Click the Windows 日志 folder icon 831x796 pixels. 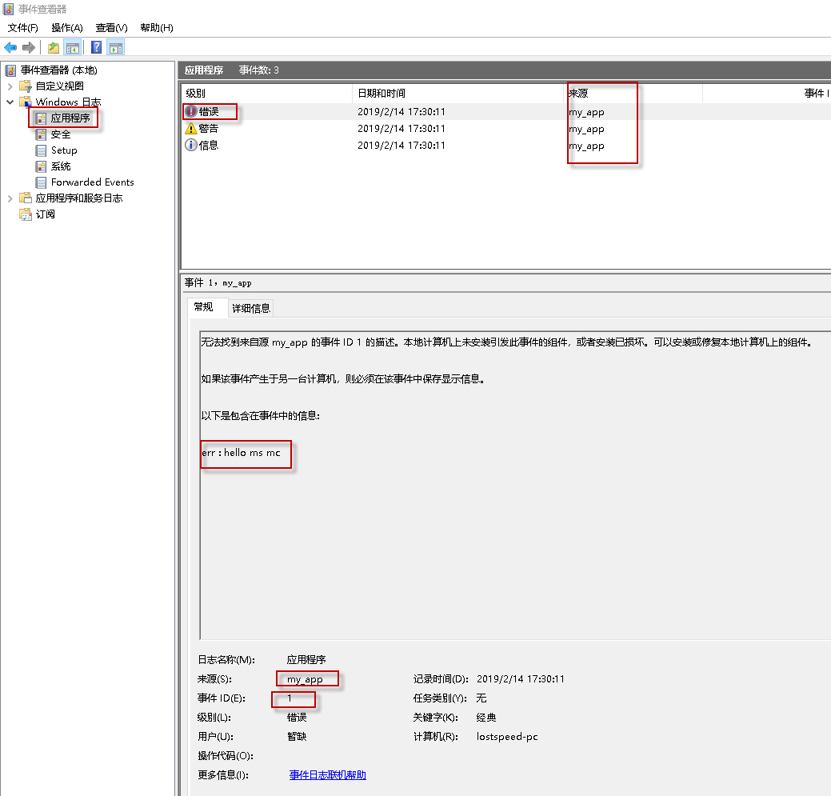click(26, 102)
